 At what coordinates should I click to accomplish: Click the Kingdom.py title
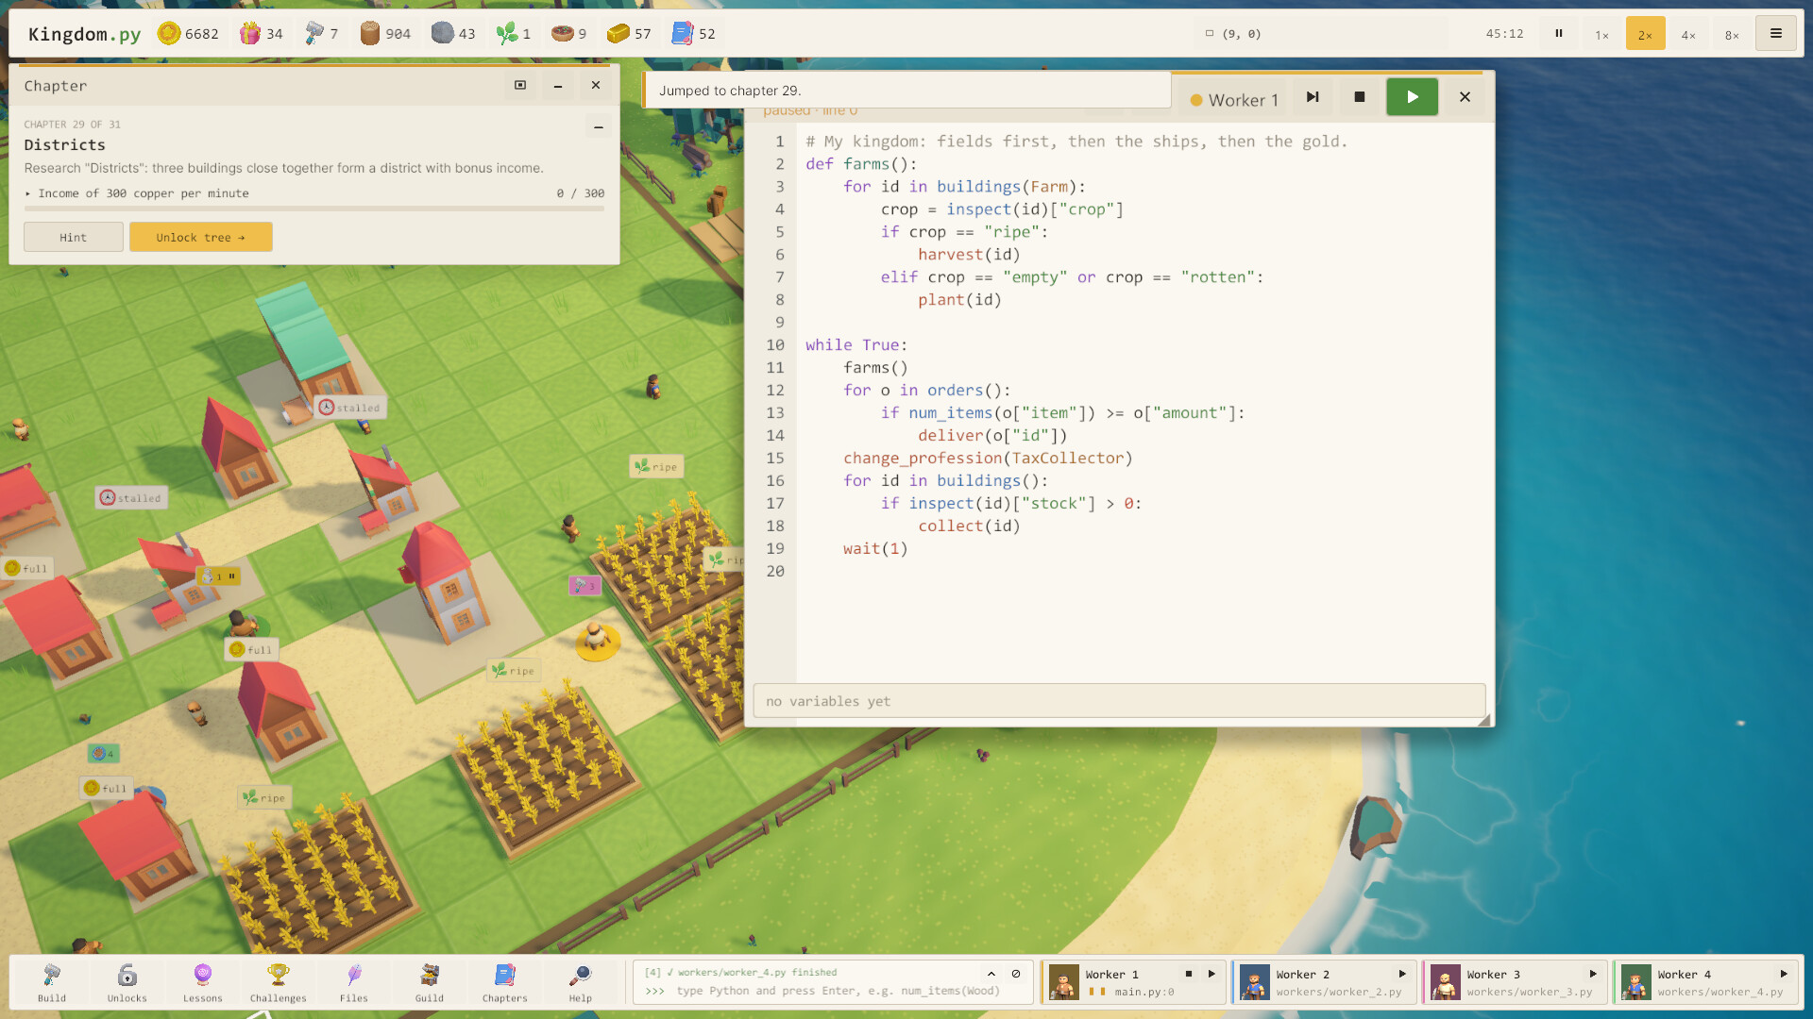pos(84,34)
